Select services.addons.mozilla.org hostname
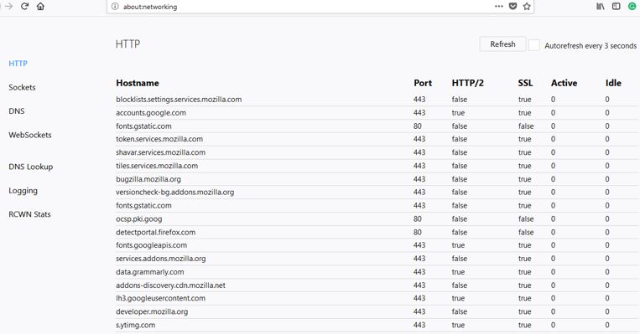 (x=161, y=259)
